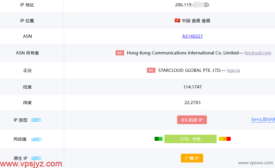
Task: Click the eye icon to reveal full IP address
Action: pos(207,4)
